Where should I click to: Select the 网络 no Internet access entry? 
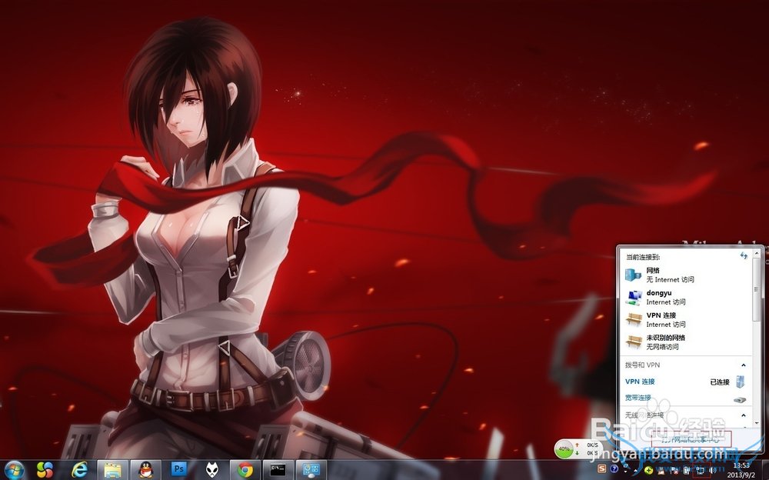686,275
